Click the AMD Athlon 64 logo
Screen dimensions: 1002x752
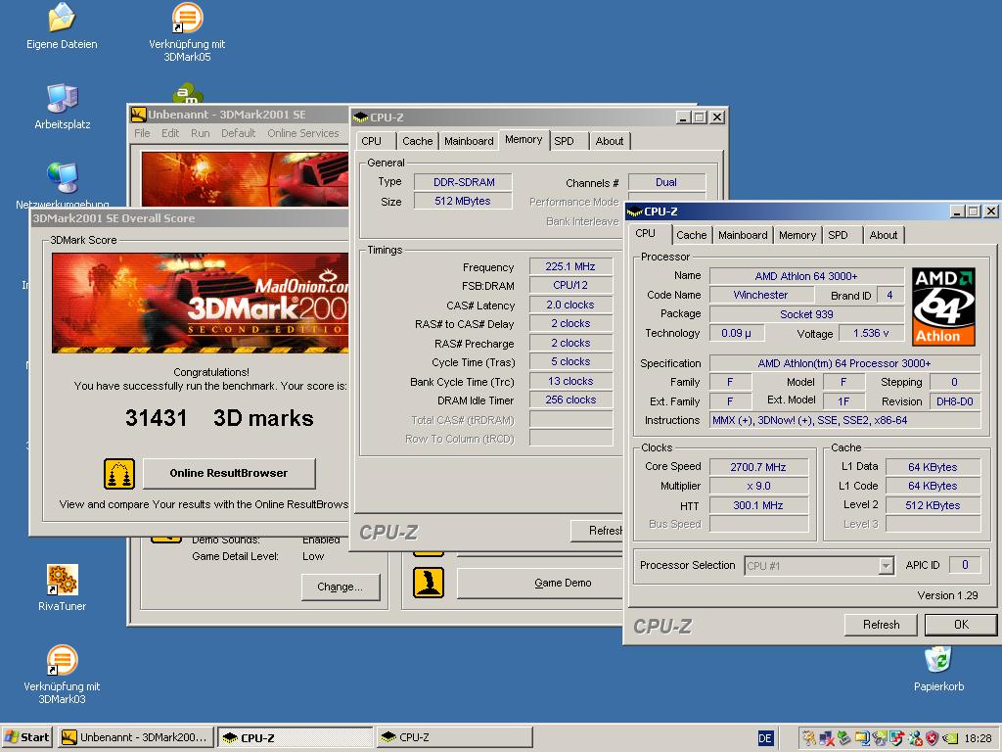click(943, 306)
